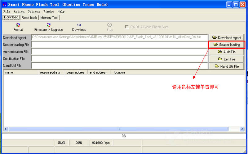248x154 pixels.
Task: Enable DA DL All With Check Sum
Action: [127, 27]
